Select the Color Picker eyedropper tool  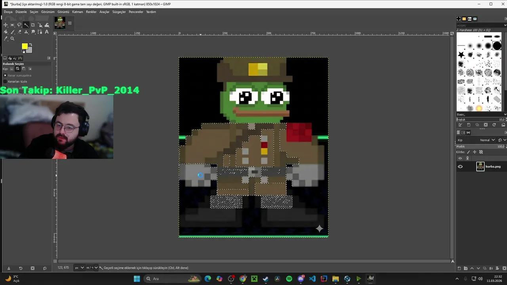tap(6, 38)
